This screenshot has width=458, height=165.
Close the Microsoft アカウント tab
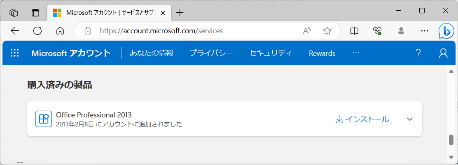tap(163, 13)
